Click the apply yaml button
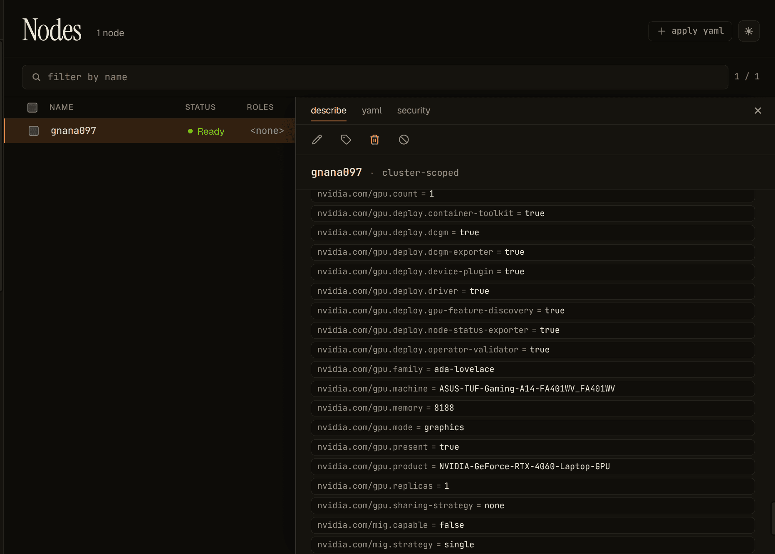The width and height of the screenshot is (775, 554). [x=690, y=31]
